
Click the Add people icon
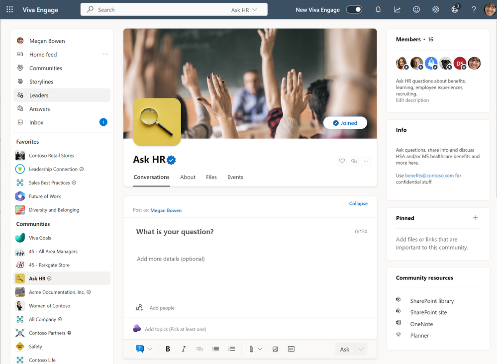tap(139, 308)
